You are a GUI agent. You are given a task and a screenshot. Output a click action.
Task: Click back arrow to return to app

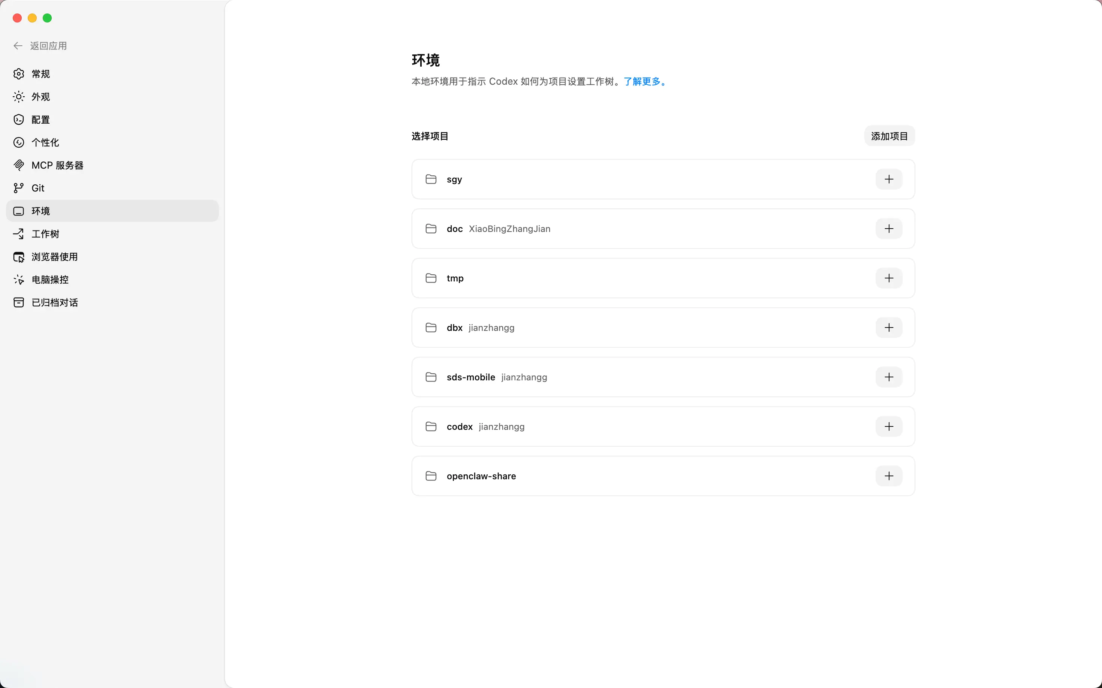(x=18, y=46)
